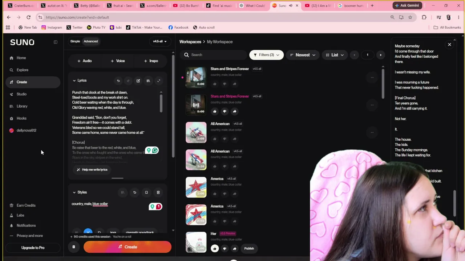Open the lyrics editor pencil icon

point(138,81)
